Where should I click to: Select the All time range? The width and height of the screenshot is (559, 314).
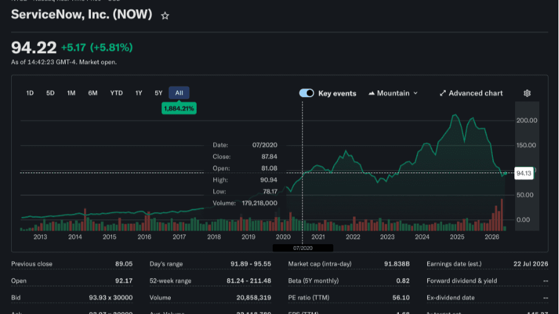pyautogui.click(x=179, y=93)
